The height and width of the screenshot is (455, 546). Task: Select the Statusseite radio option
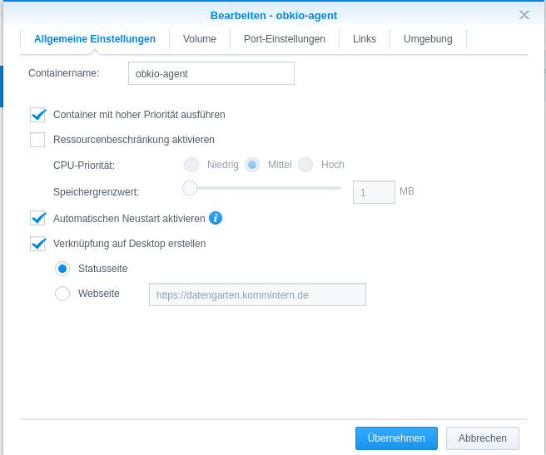click(x=62, y=269)
